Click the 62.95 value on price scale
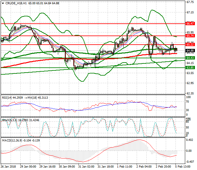Image resolution: width=197 pixels, height=170 pixels. (x=190, y=83)
